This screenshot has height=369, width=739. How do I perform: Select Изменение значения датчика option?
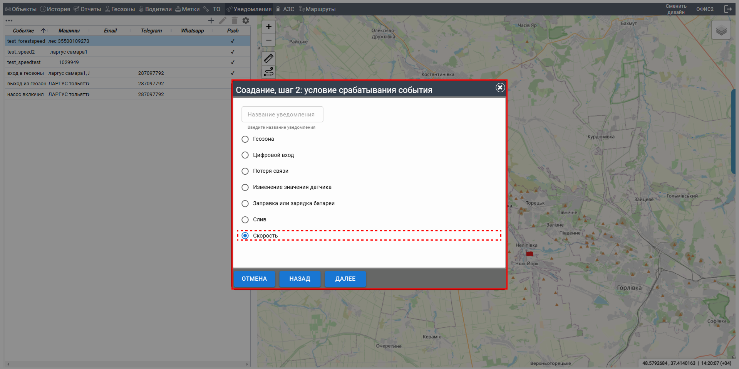tap(245, 187)
